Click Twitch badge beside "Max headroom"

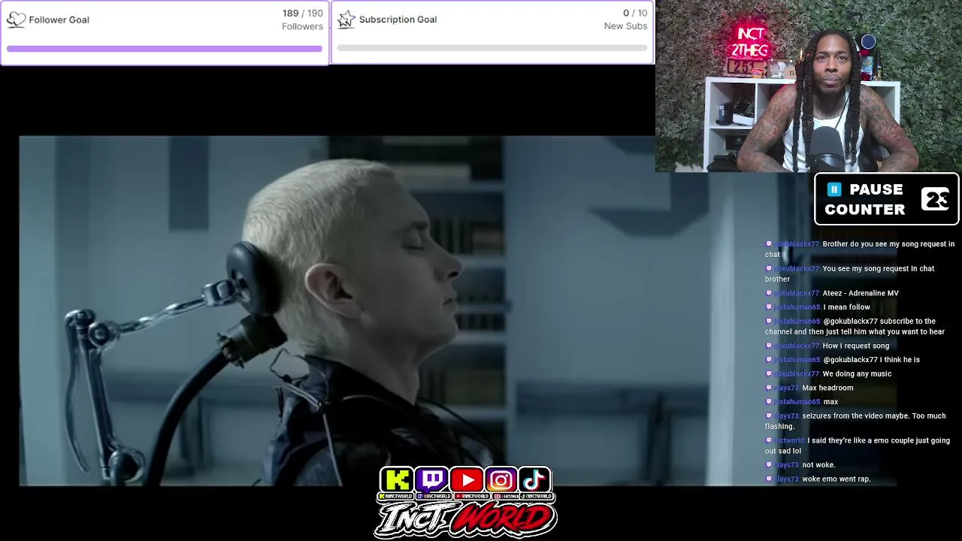pos(769,388)
